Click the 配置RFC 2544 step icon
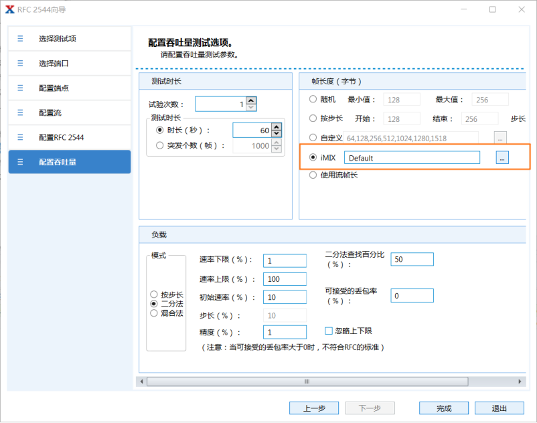The height and width of the screenshot is (423, 537). [x=18, y=137]
